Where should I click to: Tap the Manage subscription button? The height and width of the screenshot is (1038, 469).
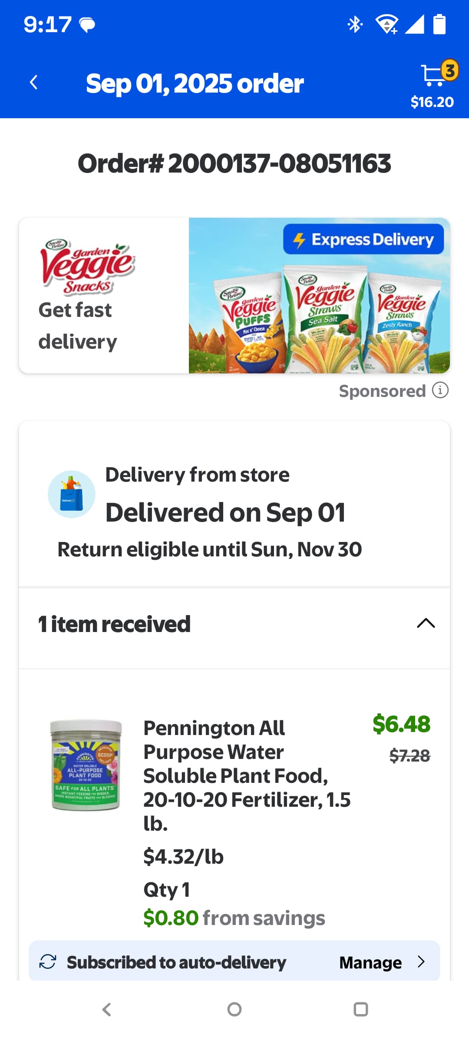[x=370, y=962]
